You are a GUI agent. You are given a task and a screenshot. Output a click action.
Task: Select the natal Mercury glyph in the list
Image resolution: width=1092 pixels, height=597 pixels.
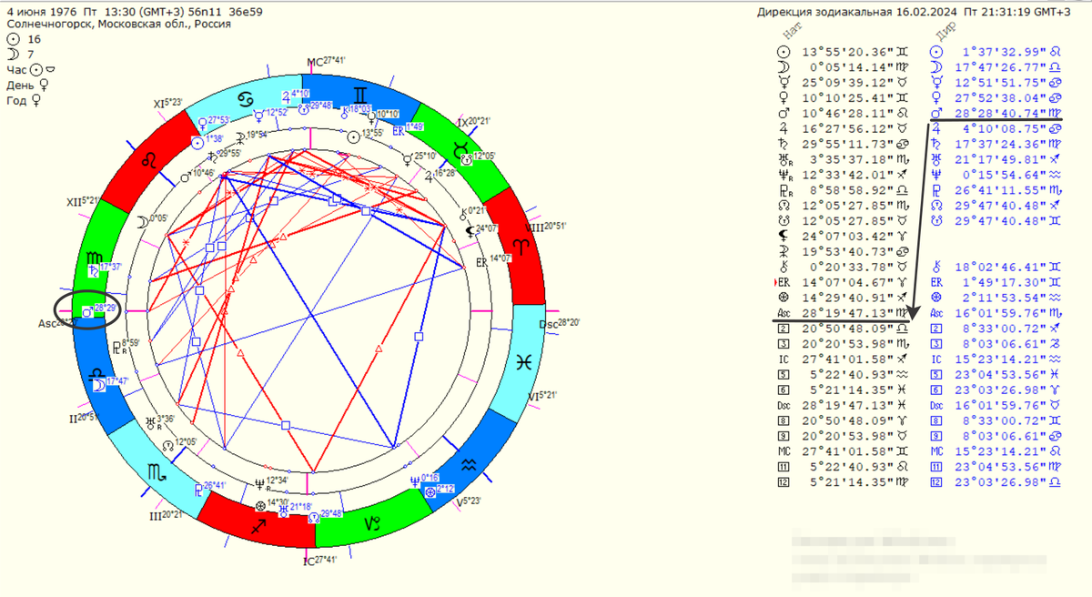[x=784, y=80]
